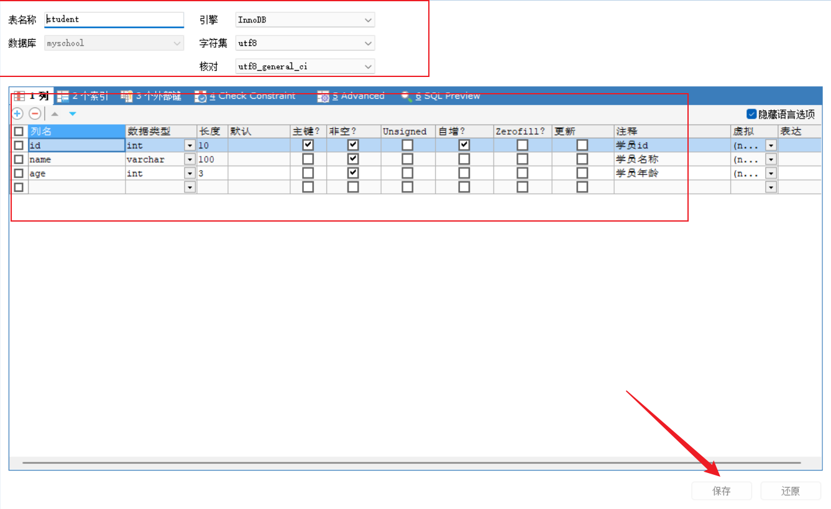Screen dimensions: 831x509
Task: Open the collation utf8_general_ci dropdown
Action: (x=305, y=66)
